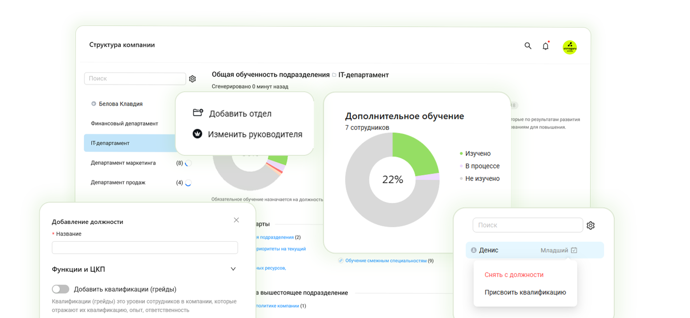Click the person icon next to Белова Клавдия
This screenshot has width=690, height=318.
[x=94, y=104]
